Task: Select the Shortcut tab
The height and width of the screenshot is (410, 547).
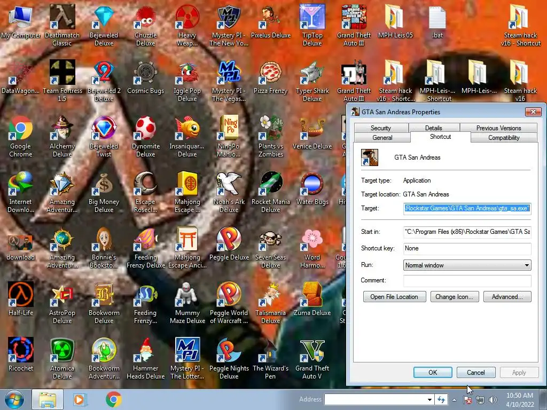Action: (x=441, y=137)
